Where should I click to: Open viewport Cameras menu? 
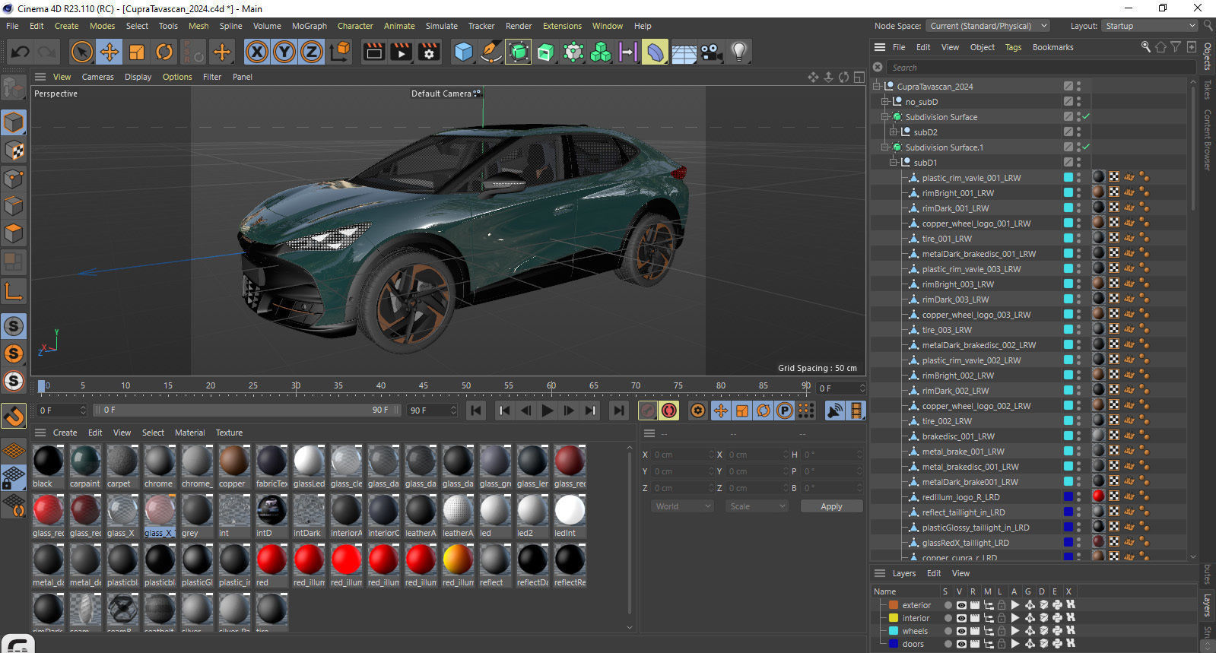(97, 77)
